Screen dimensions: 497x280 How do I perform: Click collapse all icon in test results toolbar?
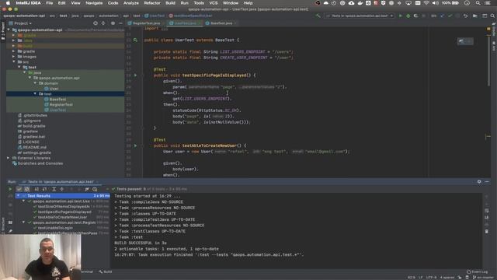pos(62,189)
